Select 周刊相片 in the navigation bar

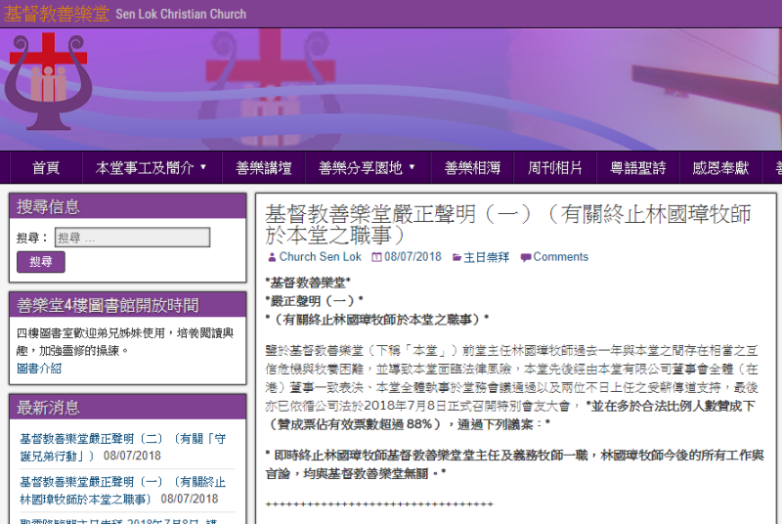[x=555, y=168]
